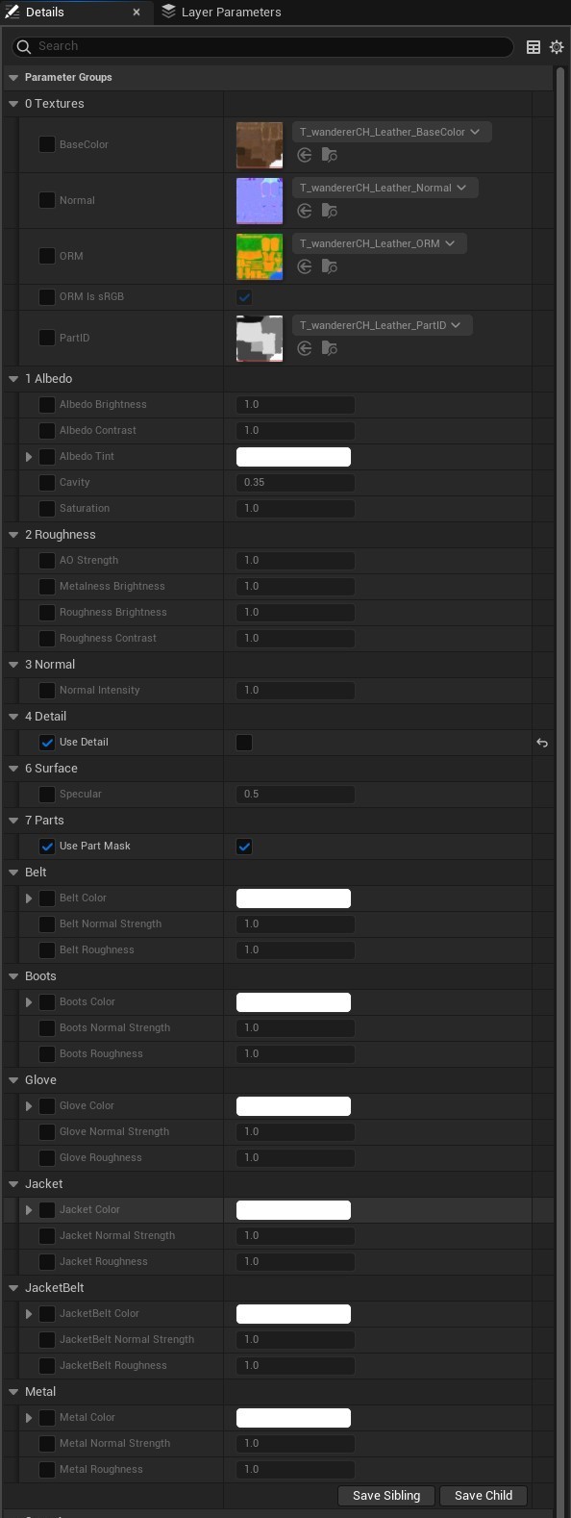Click the Normal texture thumbnail
Image resolution: width=571 pixels, height=1518 pixels.
click(x=260, y=201)
